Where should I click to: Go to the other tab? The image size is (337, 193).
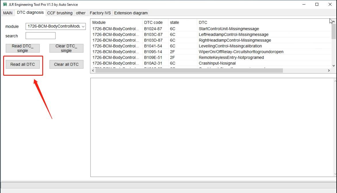click(81, 13)
